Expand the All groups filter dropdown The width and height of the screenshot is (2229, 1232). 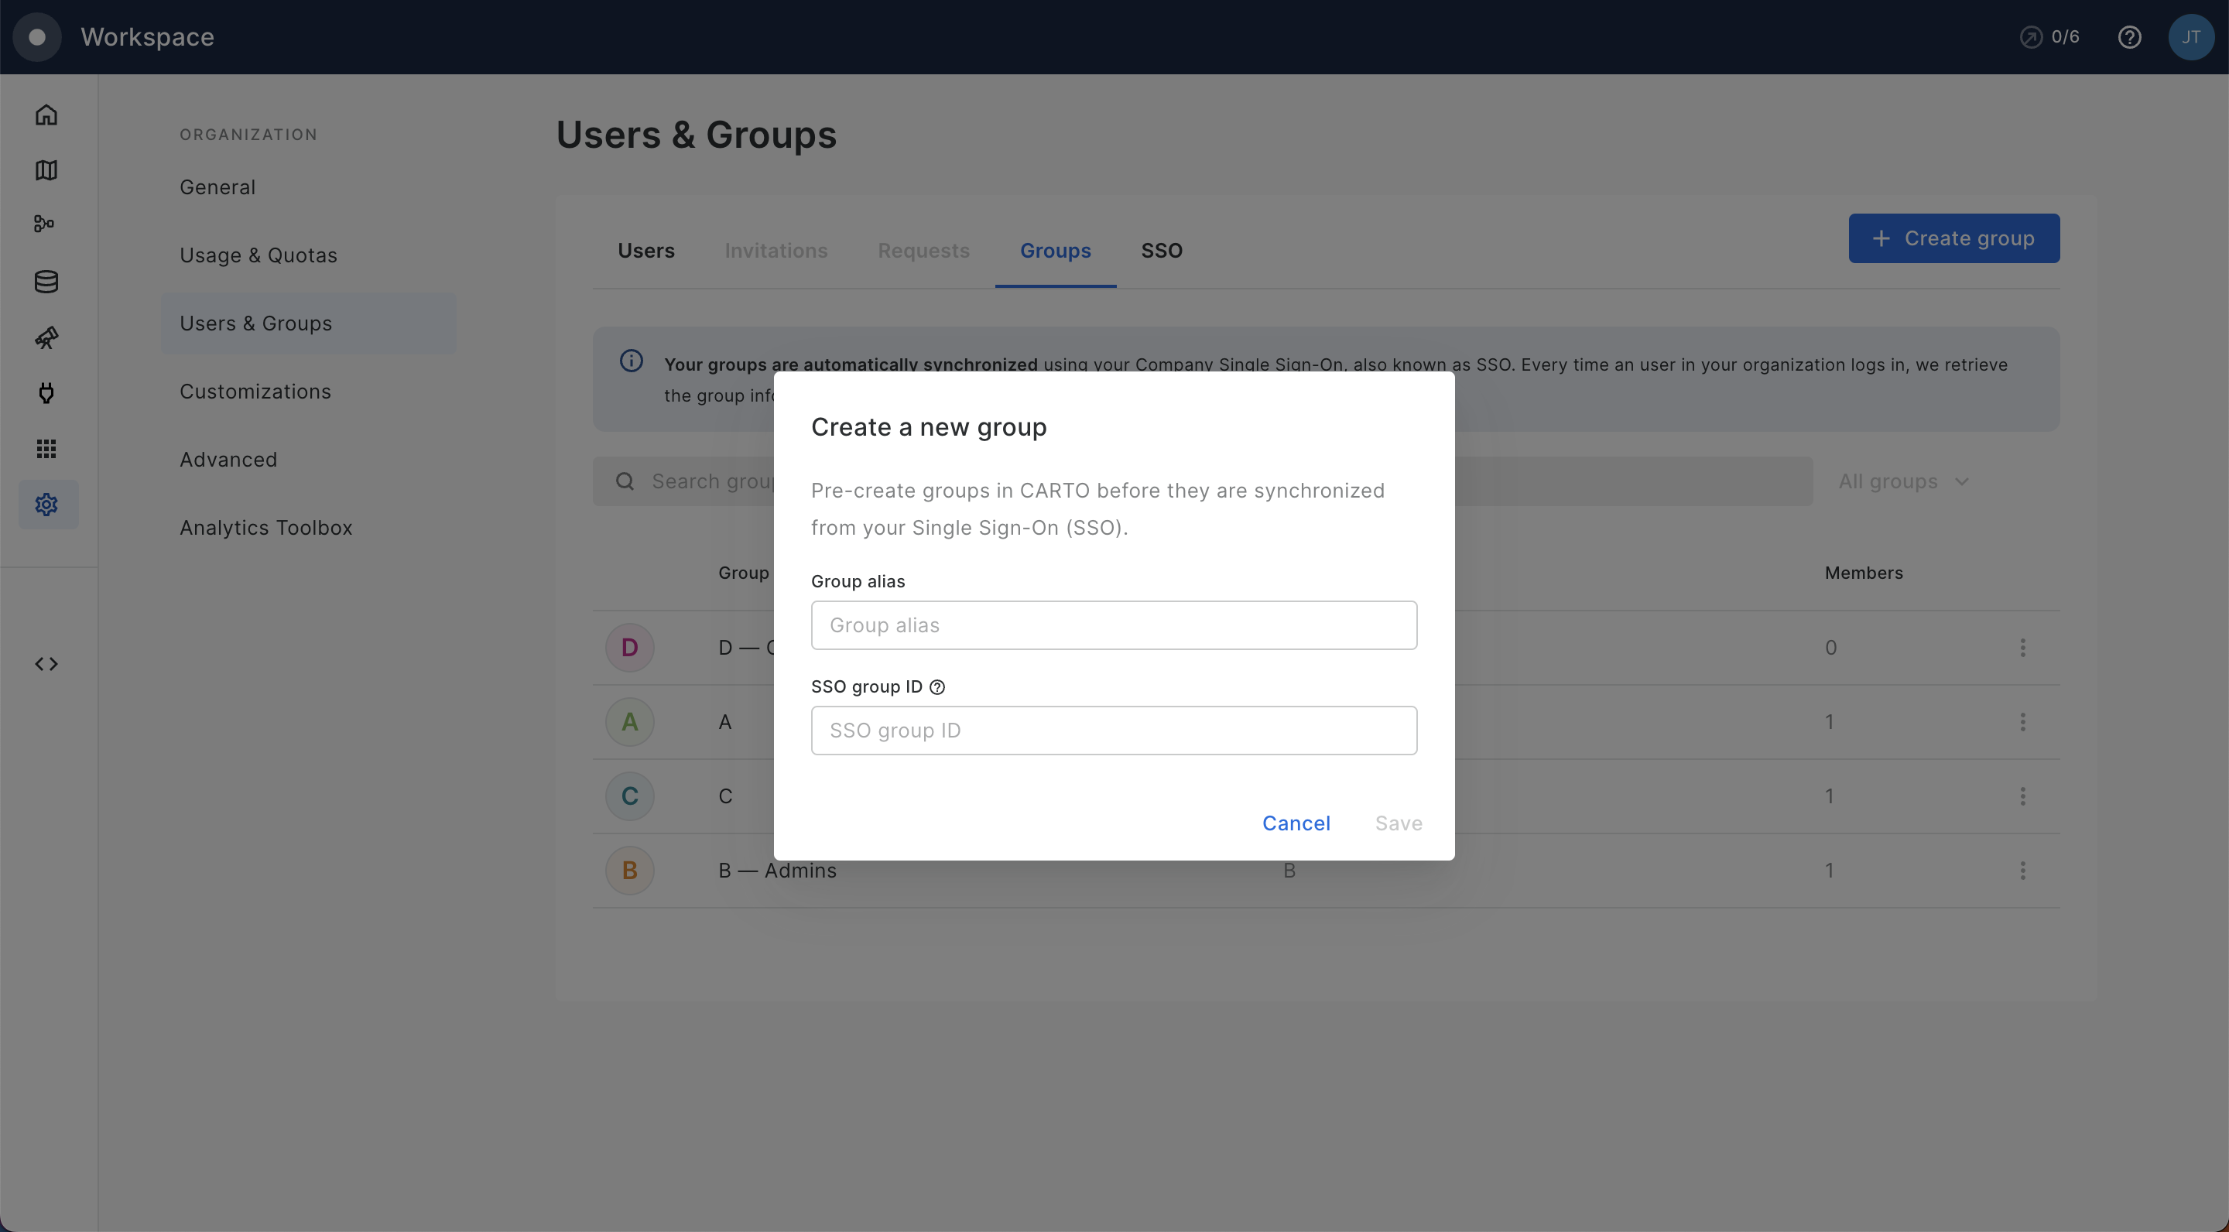pyautogui.click(x=1903, y=482)
